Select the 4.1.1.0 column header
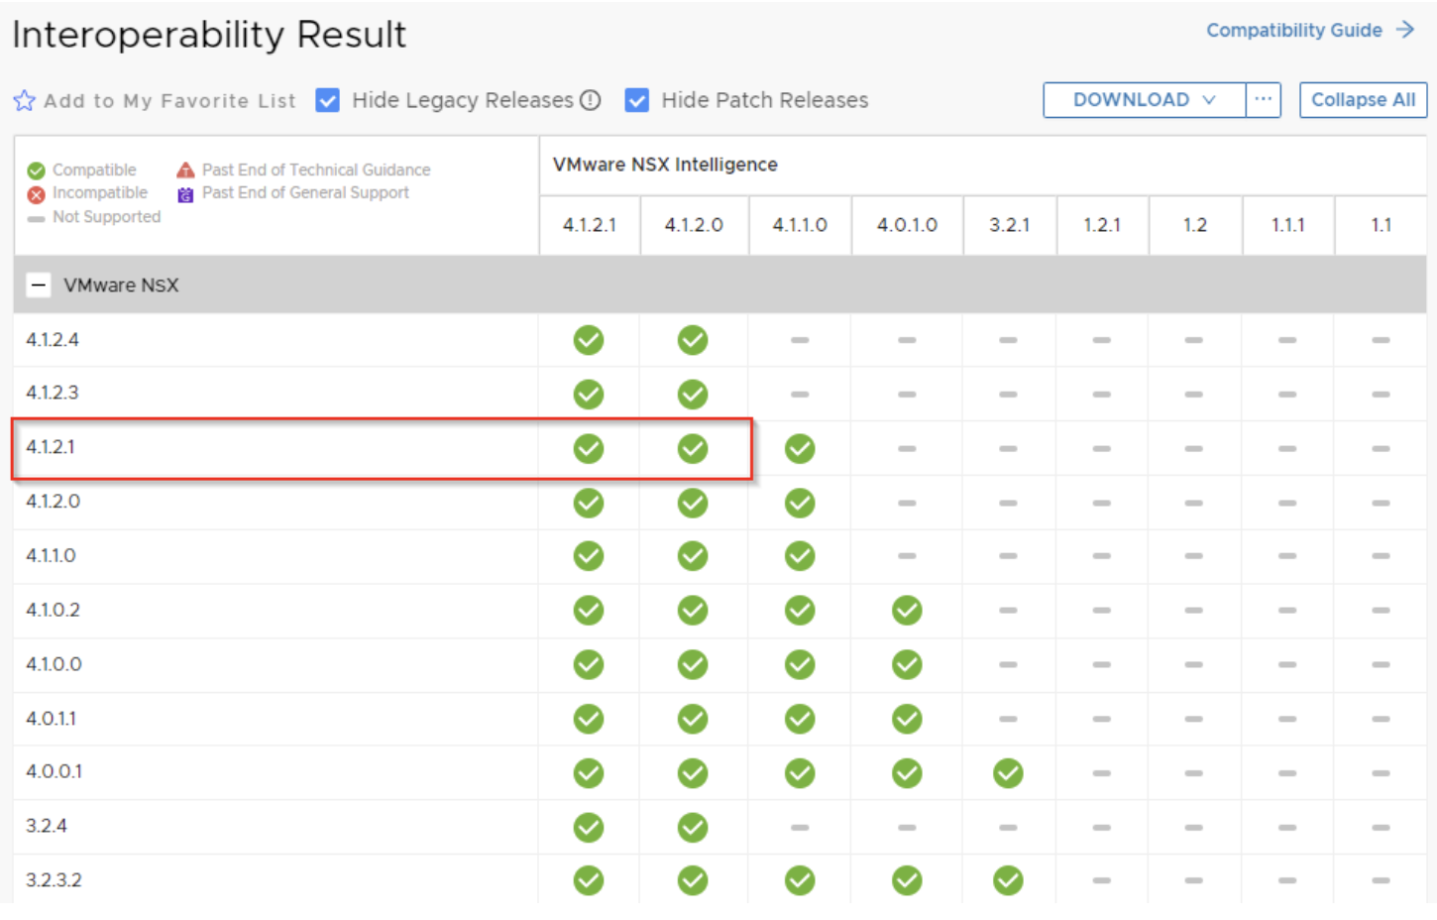 tap(800, 225)
